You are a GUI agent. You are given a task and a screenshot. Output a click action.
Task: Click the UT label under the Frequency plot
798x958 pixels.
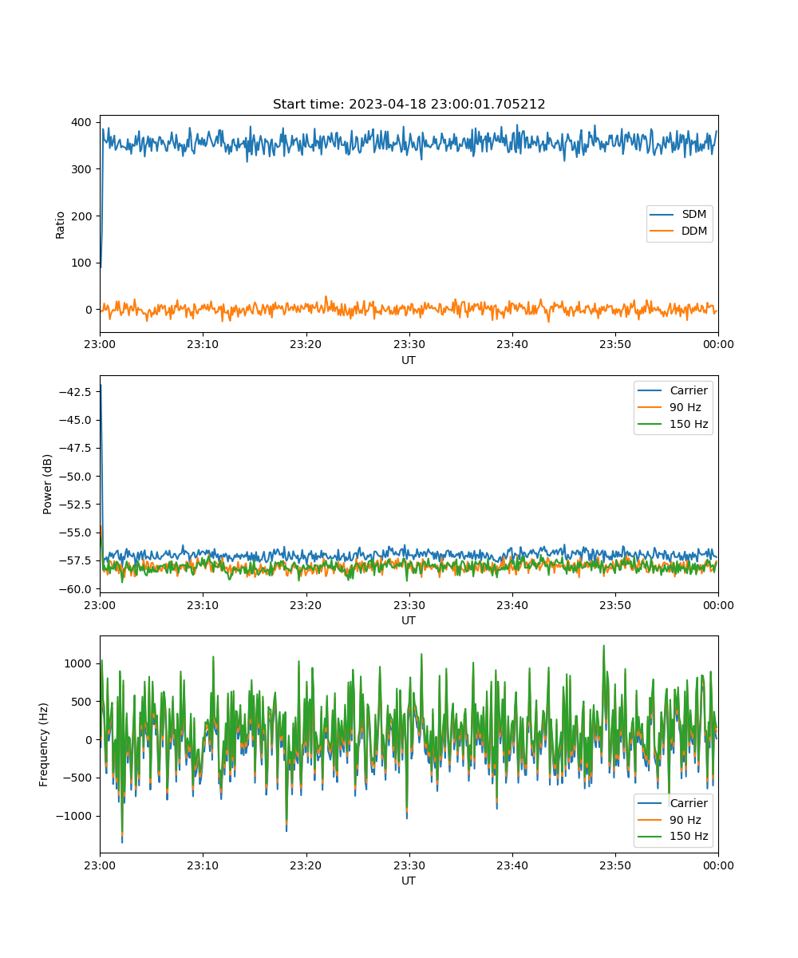pos(409,881)
